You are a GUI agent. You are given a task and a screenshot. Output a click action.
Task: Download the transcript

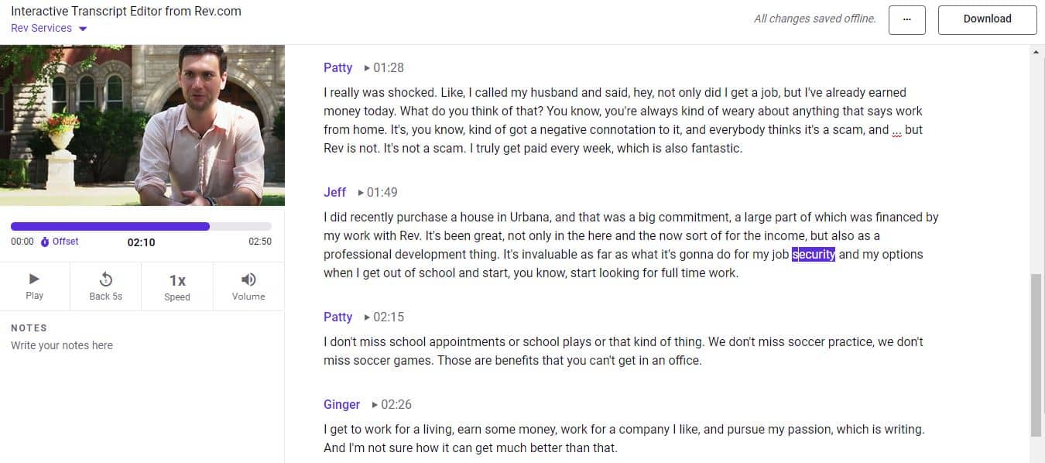(987, 19)
